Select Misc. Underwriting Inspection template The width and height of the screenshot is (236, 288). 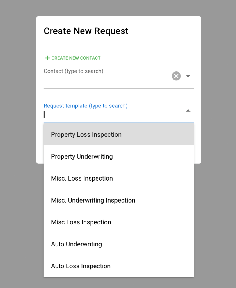point(93,201)
